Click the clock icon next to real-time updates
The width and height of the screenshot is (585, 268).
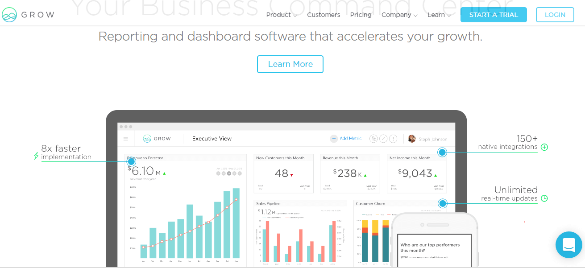pos(544,198)
